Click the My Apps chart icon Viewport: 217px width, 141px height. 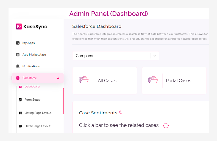pos(18,43)
